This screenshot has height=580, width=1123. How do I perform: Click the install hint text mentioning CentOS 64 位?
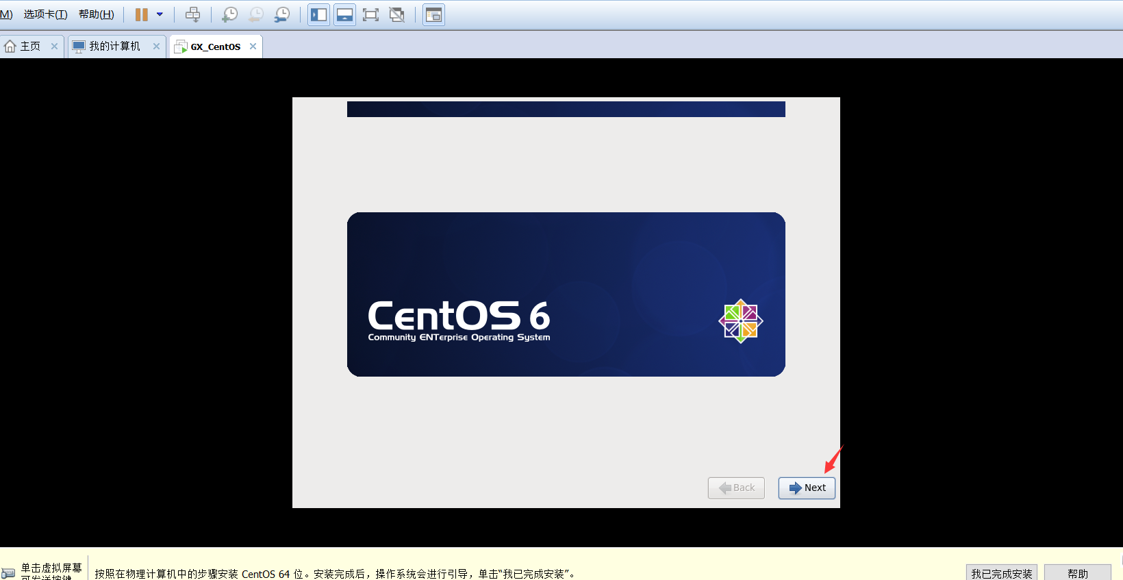pos(336,574)
